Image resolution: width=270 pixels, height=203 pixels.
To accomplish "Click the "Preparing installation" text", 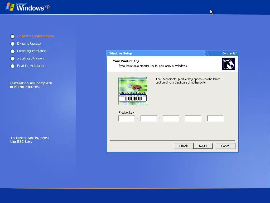I will tap(32, 51).
